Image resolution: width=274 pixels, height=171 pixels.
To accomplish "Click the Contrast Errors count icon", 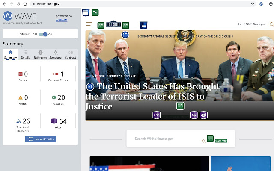I will click(56, 74).
